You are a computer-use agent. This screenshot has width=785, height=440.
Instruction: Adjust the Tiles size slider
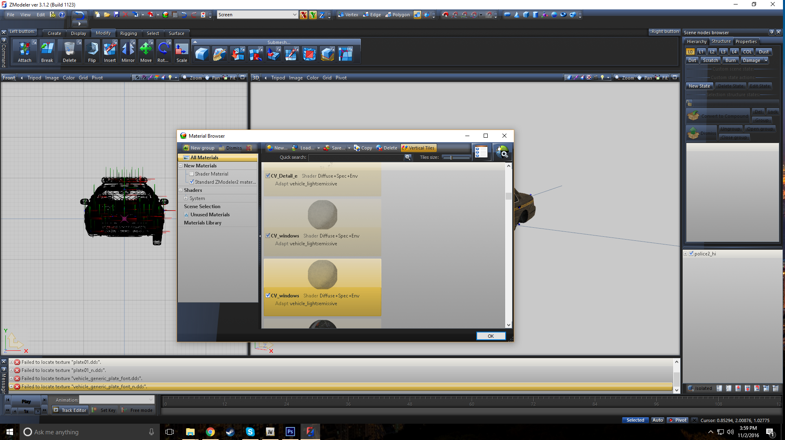tap(451, 158)
